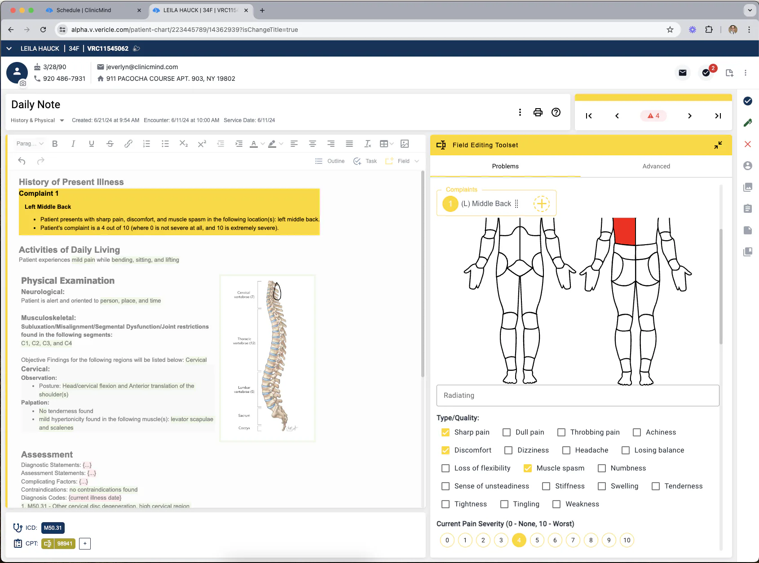Screen dimensions: 759x563
Task: Open the History & Physical dropdown
Action: [x=38, y=120]
